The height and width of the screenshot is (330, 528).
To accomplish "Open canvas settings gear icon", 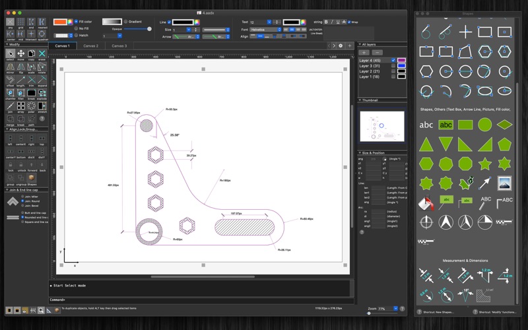I will (x=341, y=46).
